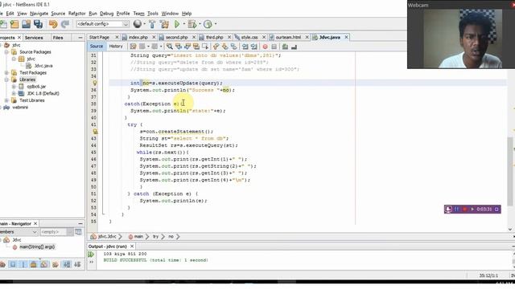515x289 pixels.
Task: Toggle Highlight Search editor icon
Action: coord(196,47)
